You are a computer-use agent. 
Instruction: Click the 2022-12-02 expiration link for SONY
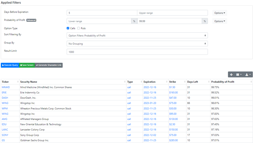(x=150, y=135)
